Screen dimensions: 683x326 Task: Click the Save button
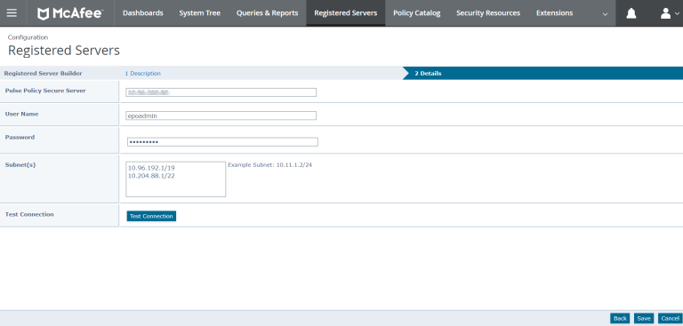click(x=644, y=319)
